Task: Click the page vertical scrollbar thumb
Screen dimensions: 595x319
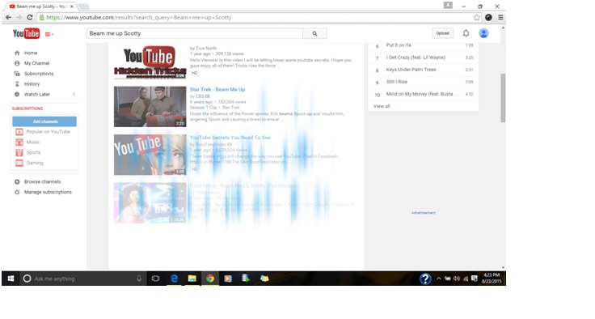Action: coord(503,98)
